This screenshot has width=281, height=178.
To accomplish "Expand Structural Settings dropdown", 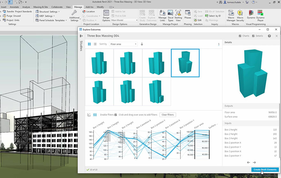I will click(48, 11).
